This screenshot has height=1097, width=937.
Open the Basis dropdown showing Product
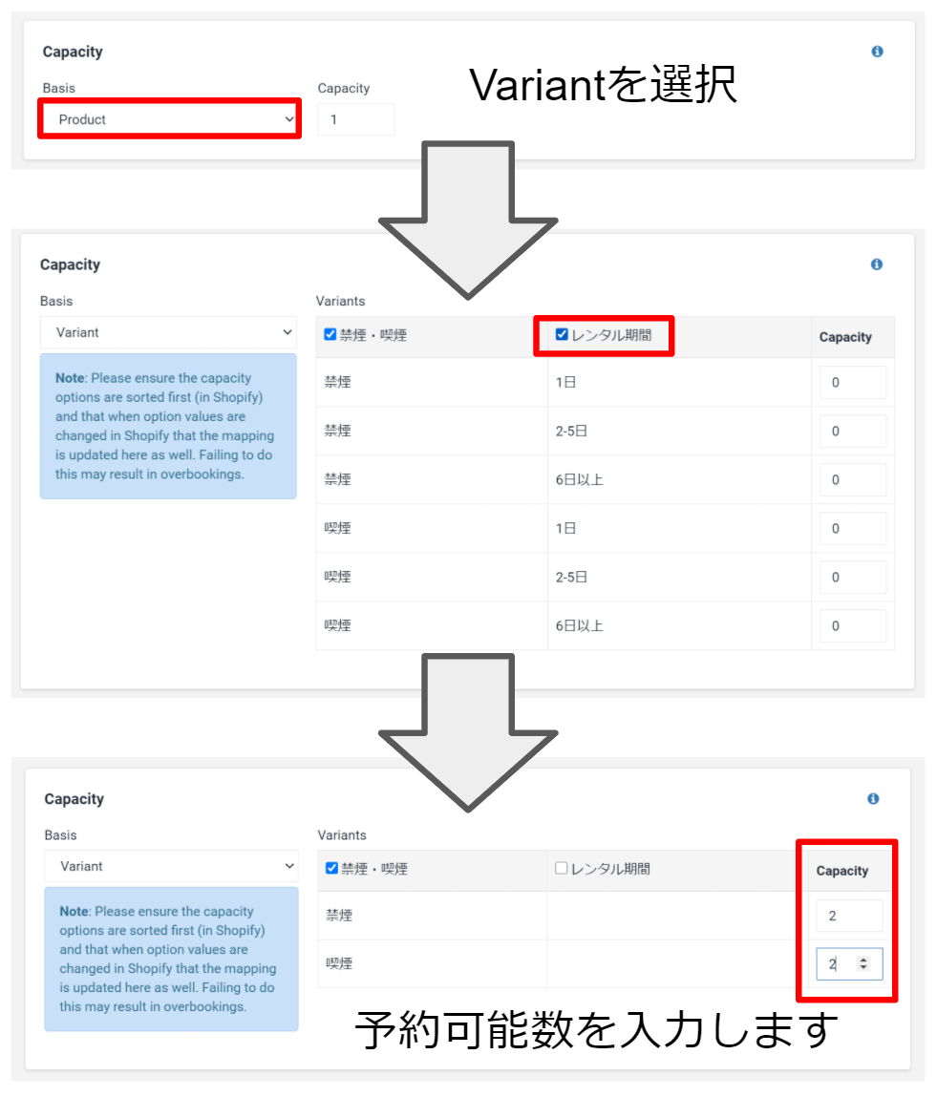pos(170,119)
